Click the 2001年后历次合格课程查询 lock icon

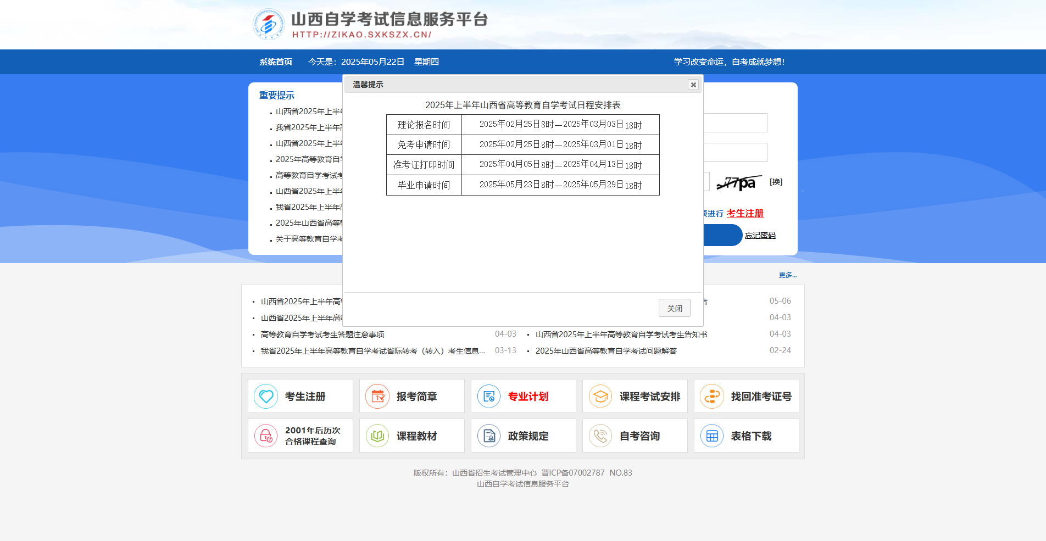pyautogui.click(x=266, y=435)
